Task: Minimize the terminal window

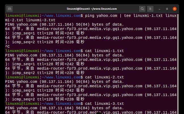Action: pyautogui.click(x=159, y=9)
